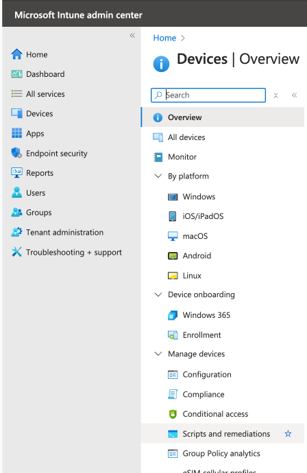This screenshot has height=473, width=307.
Task: Click the Troubleshooting + support tools icon
Action: coord(16,251)
